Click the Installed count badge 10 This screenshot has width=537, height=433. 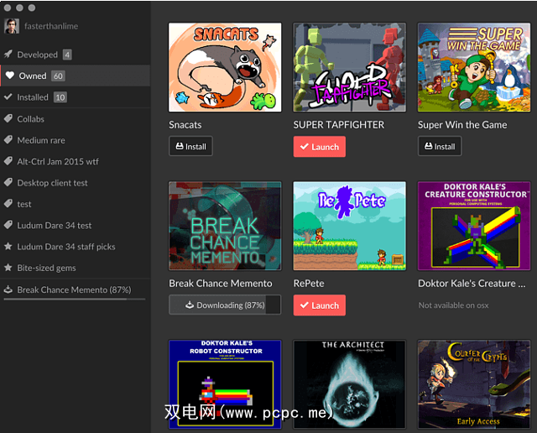tap(60, 97)
